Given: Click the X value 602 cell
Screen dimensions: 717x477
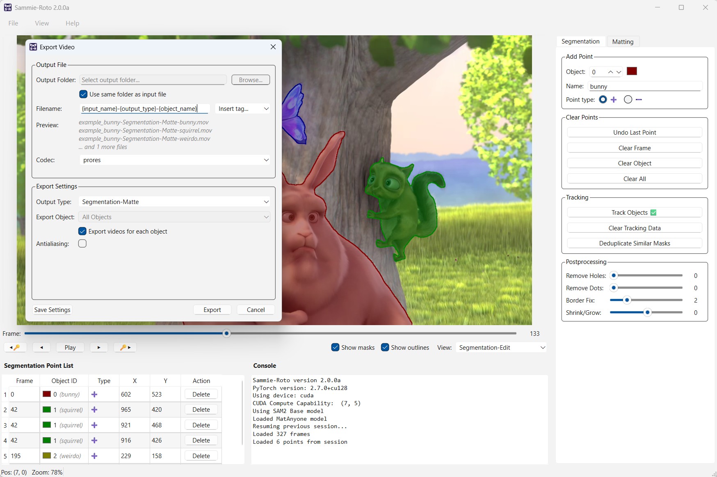Looking at the screenshot, I should [x=135, y=394].
